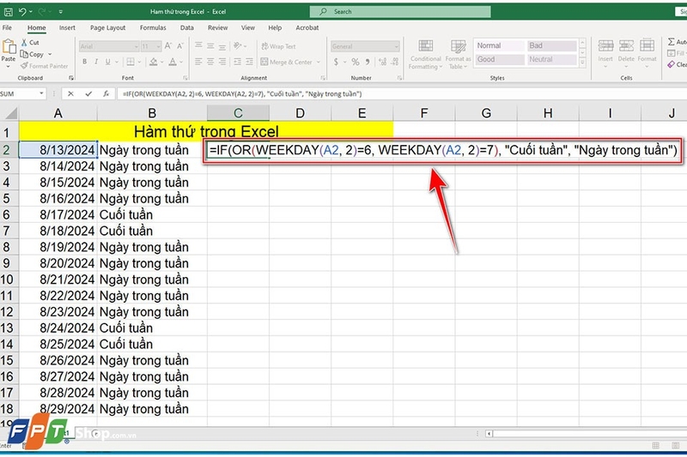Toggle Wrap Text
The image size is (687, 457).
tap(278, 46)
